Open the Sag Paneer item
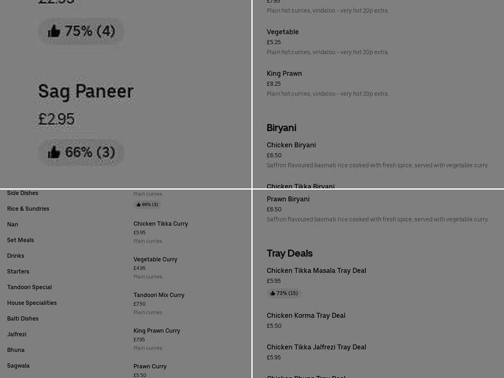The height and width of the screenshot is (378, 504). coord(86,91)
